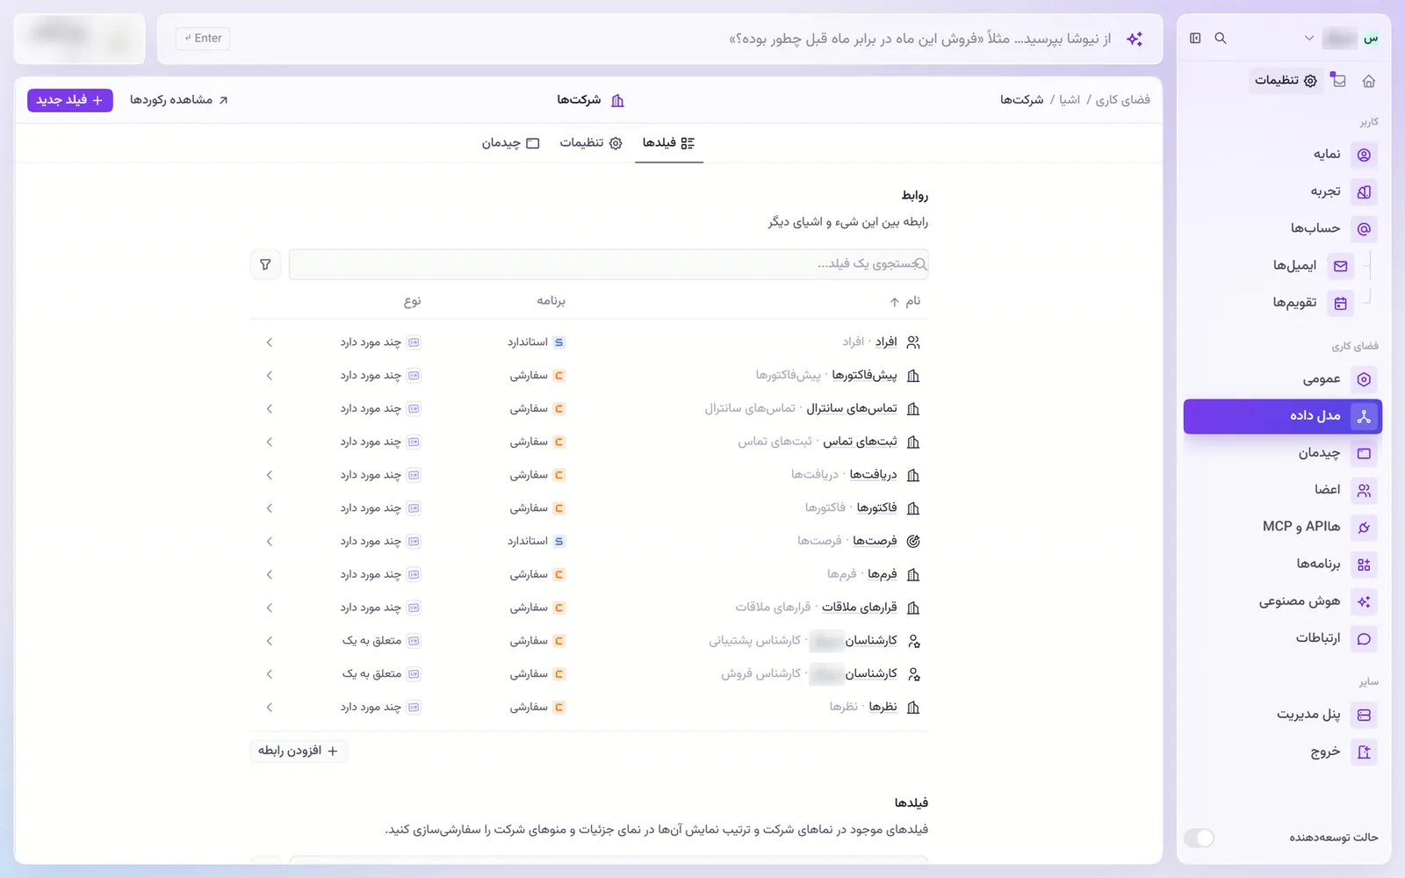1405x878 pixels.
Task: Focus the جستجوی یک فیلد search box
Action: [x=609, y=264]
